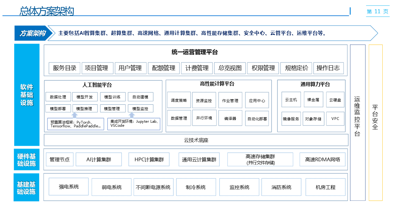Select the 并行环境 box

(204, 118)
